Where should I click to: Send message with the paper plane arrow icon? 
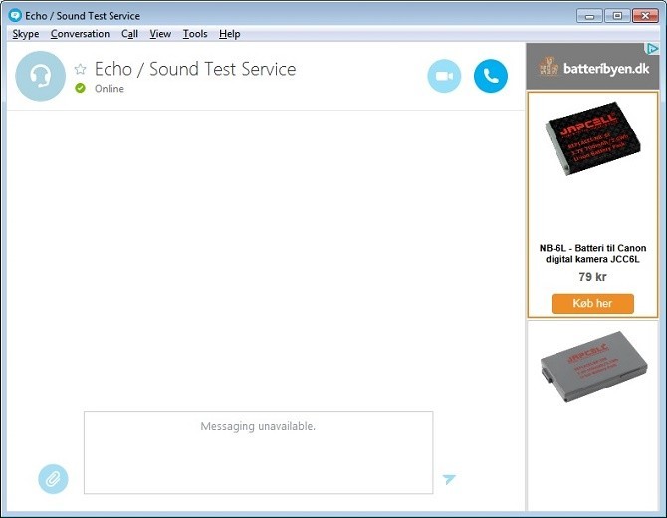tap(449, 479)
